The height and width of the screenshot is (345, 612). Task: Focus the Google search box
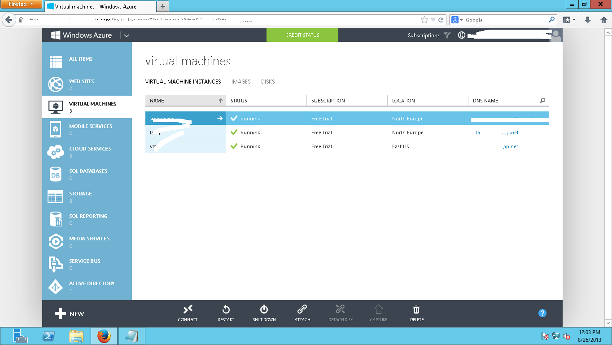[506, 20]
